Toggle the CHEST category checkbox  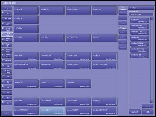(3, 13)
